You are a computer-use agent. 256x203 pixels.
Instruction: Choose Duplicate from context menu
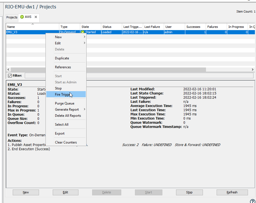66,58
